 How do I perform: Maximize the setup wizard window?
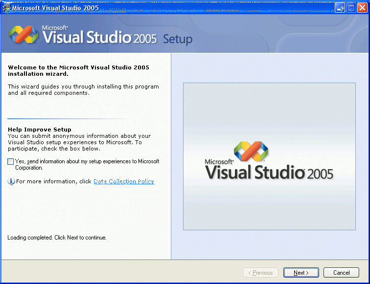[351, 7]
